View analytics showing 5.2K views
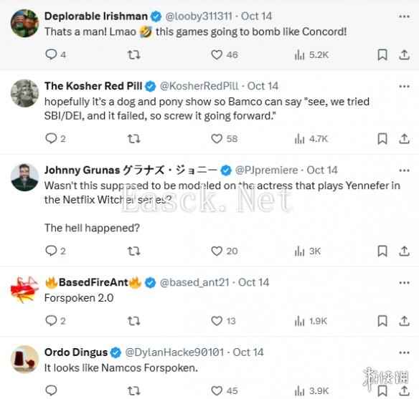The height and width of the screenshot is (399, 419). click(311, 55)
